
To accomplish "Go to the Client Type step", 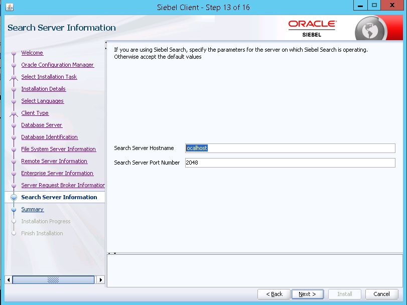I will click(35, 113).
